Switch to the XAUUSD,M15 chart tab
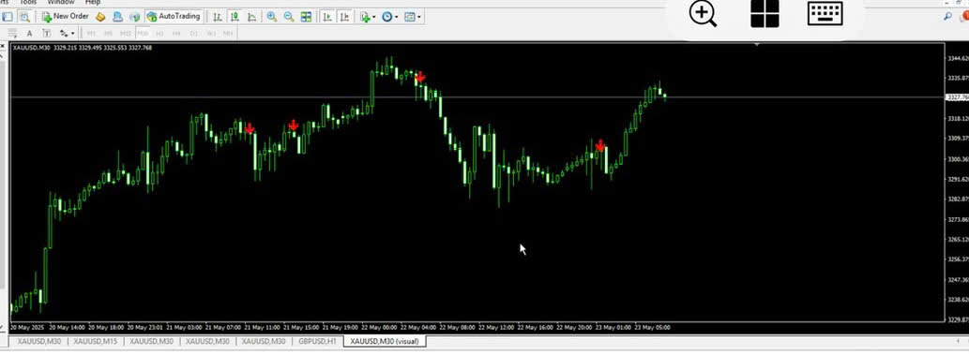Viewport: 969px width, 354px height. click(x=95, y=341)
